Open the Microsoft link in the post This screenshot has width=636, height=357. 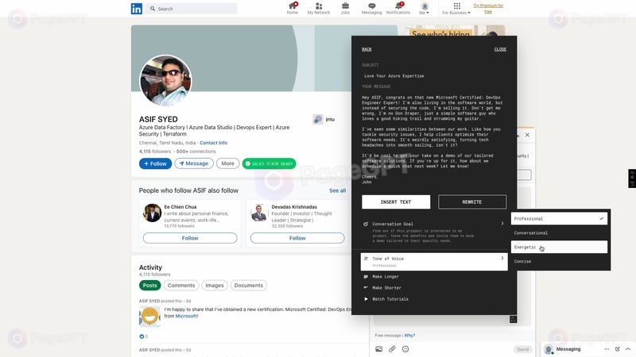[187, 316]
